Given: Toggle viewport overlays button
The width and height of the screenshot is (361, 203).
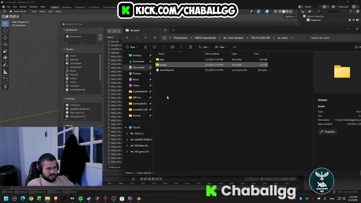Looking at the screenshot, I should click(267, 12).
